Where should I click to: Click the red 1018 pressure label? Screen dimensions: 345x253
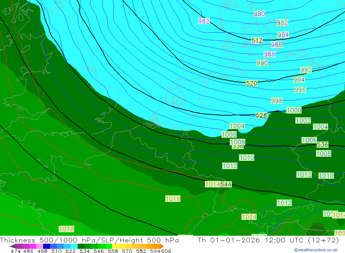click(x=66, y=229)
